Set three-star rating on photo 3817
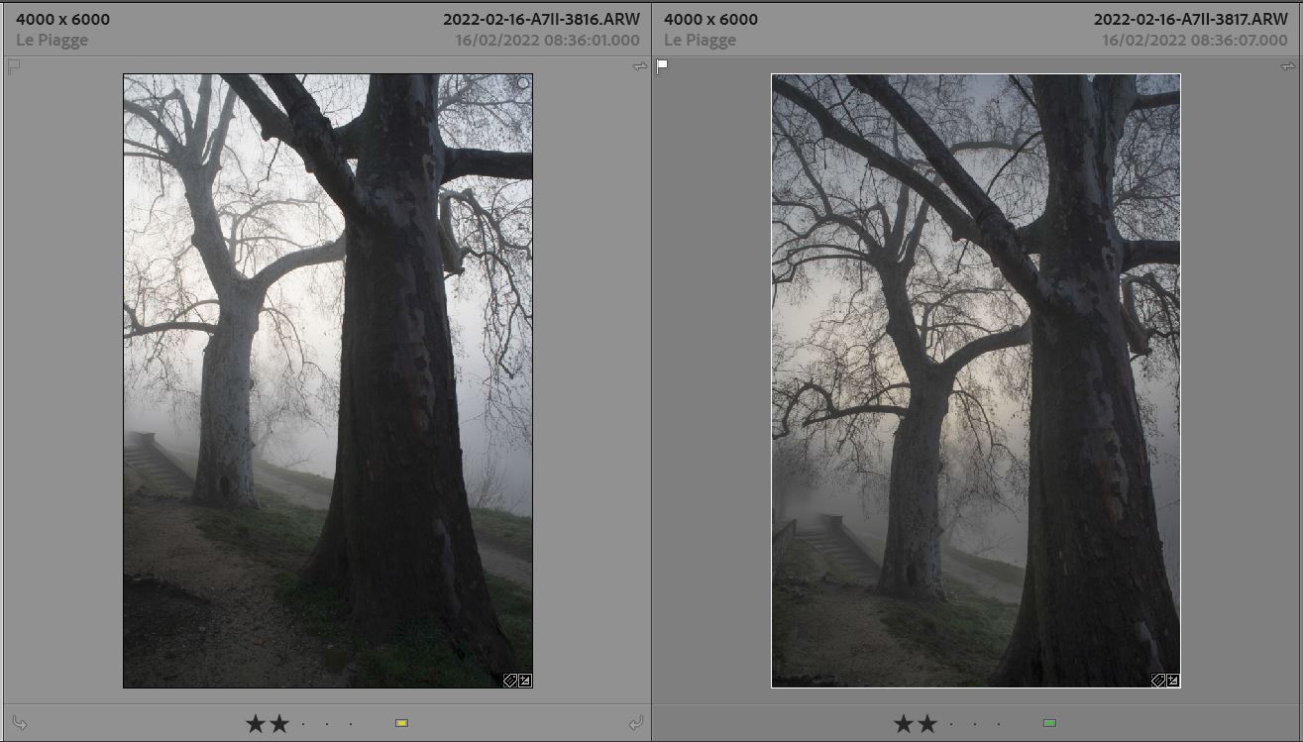The height and width of the screenshot is (742, 1303). (951, 724)
